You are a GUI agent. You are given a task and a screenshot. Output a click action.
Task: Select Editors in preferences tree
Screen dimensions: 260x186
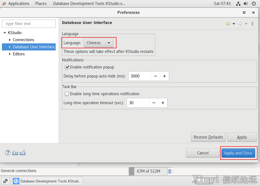tap(19, 54)
